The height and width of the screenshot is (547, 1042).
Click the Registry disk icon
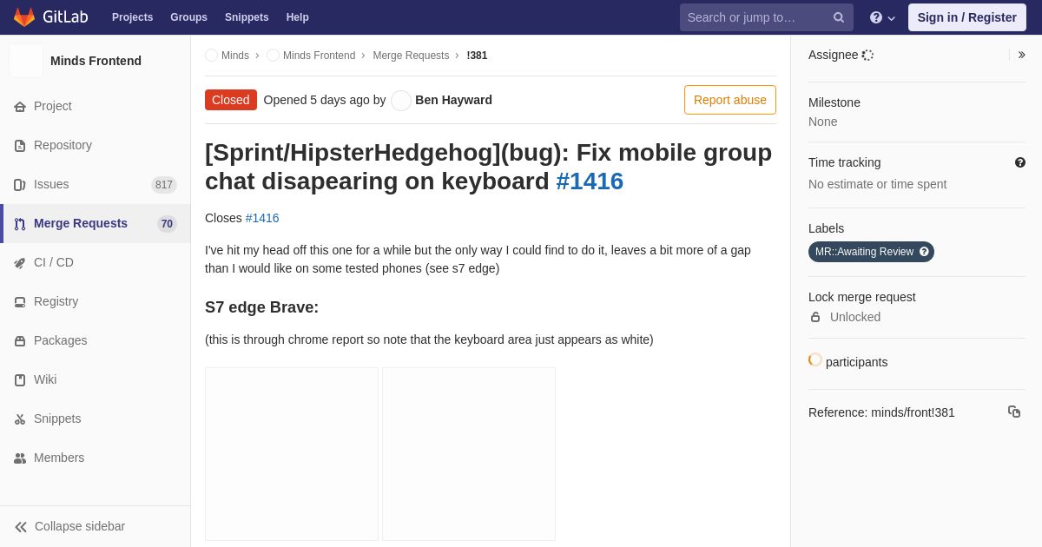click(x=20, y=302)
